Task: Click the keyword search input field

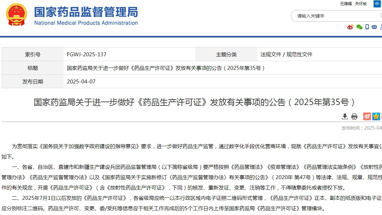Action: point(336,16)
